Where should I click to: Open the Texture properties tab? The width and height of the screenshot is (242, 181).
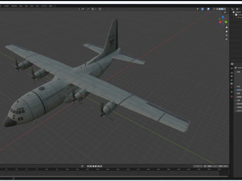pyautogui.click(x=231, y=97)
